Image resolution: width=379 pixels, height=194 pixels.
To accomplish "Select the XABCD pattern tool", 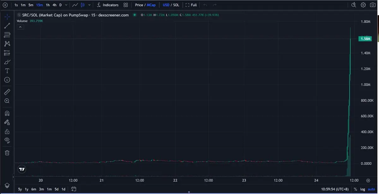I will click(7, 44).
